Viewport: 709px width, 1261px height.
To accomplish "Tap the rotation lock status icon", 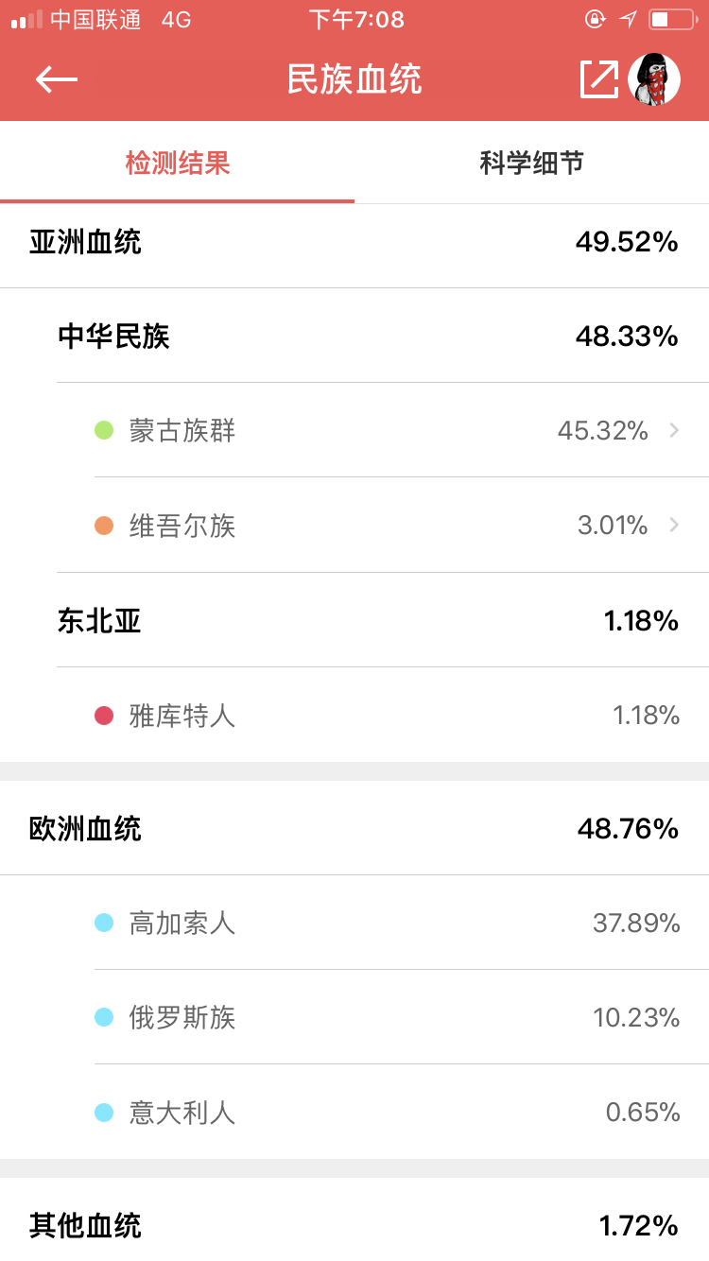I will pyautogui.click(x=595, y=19).
